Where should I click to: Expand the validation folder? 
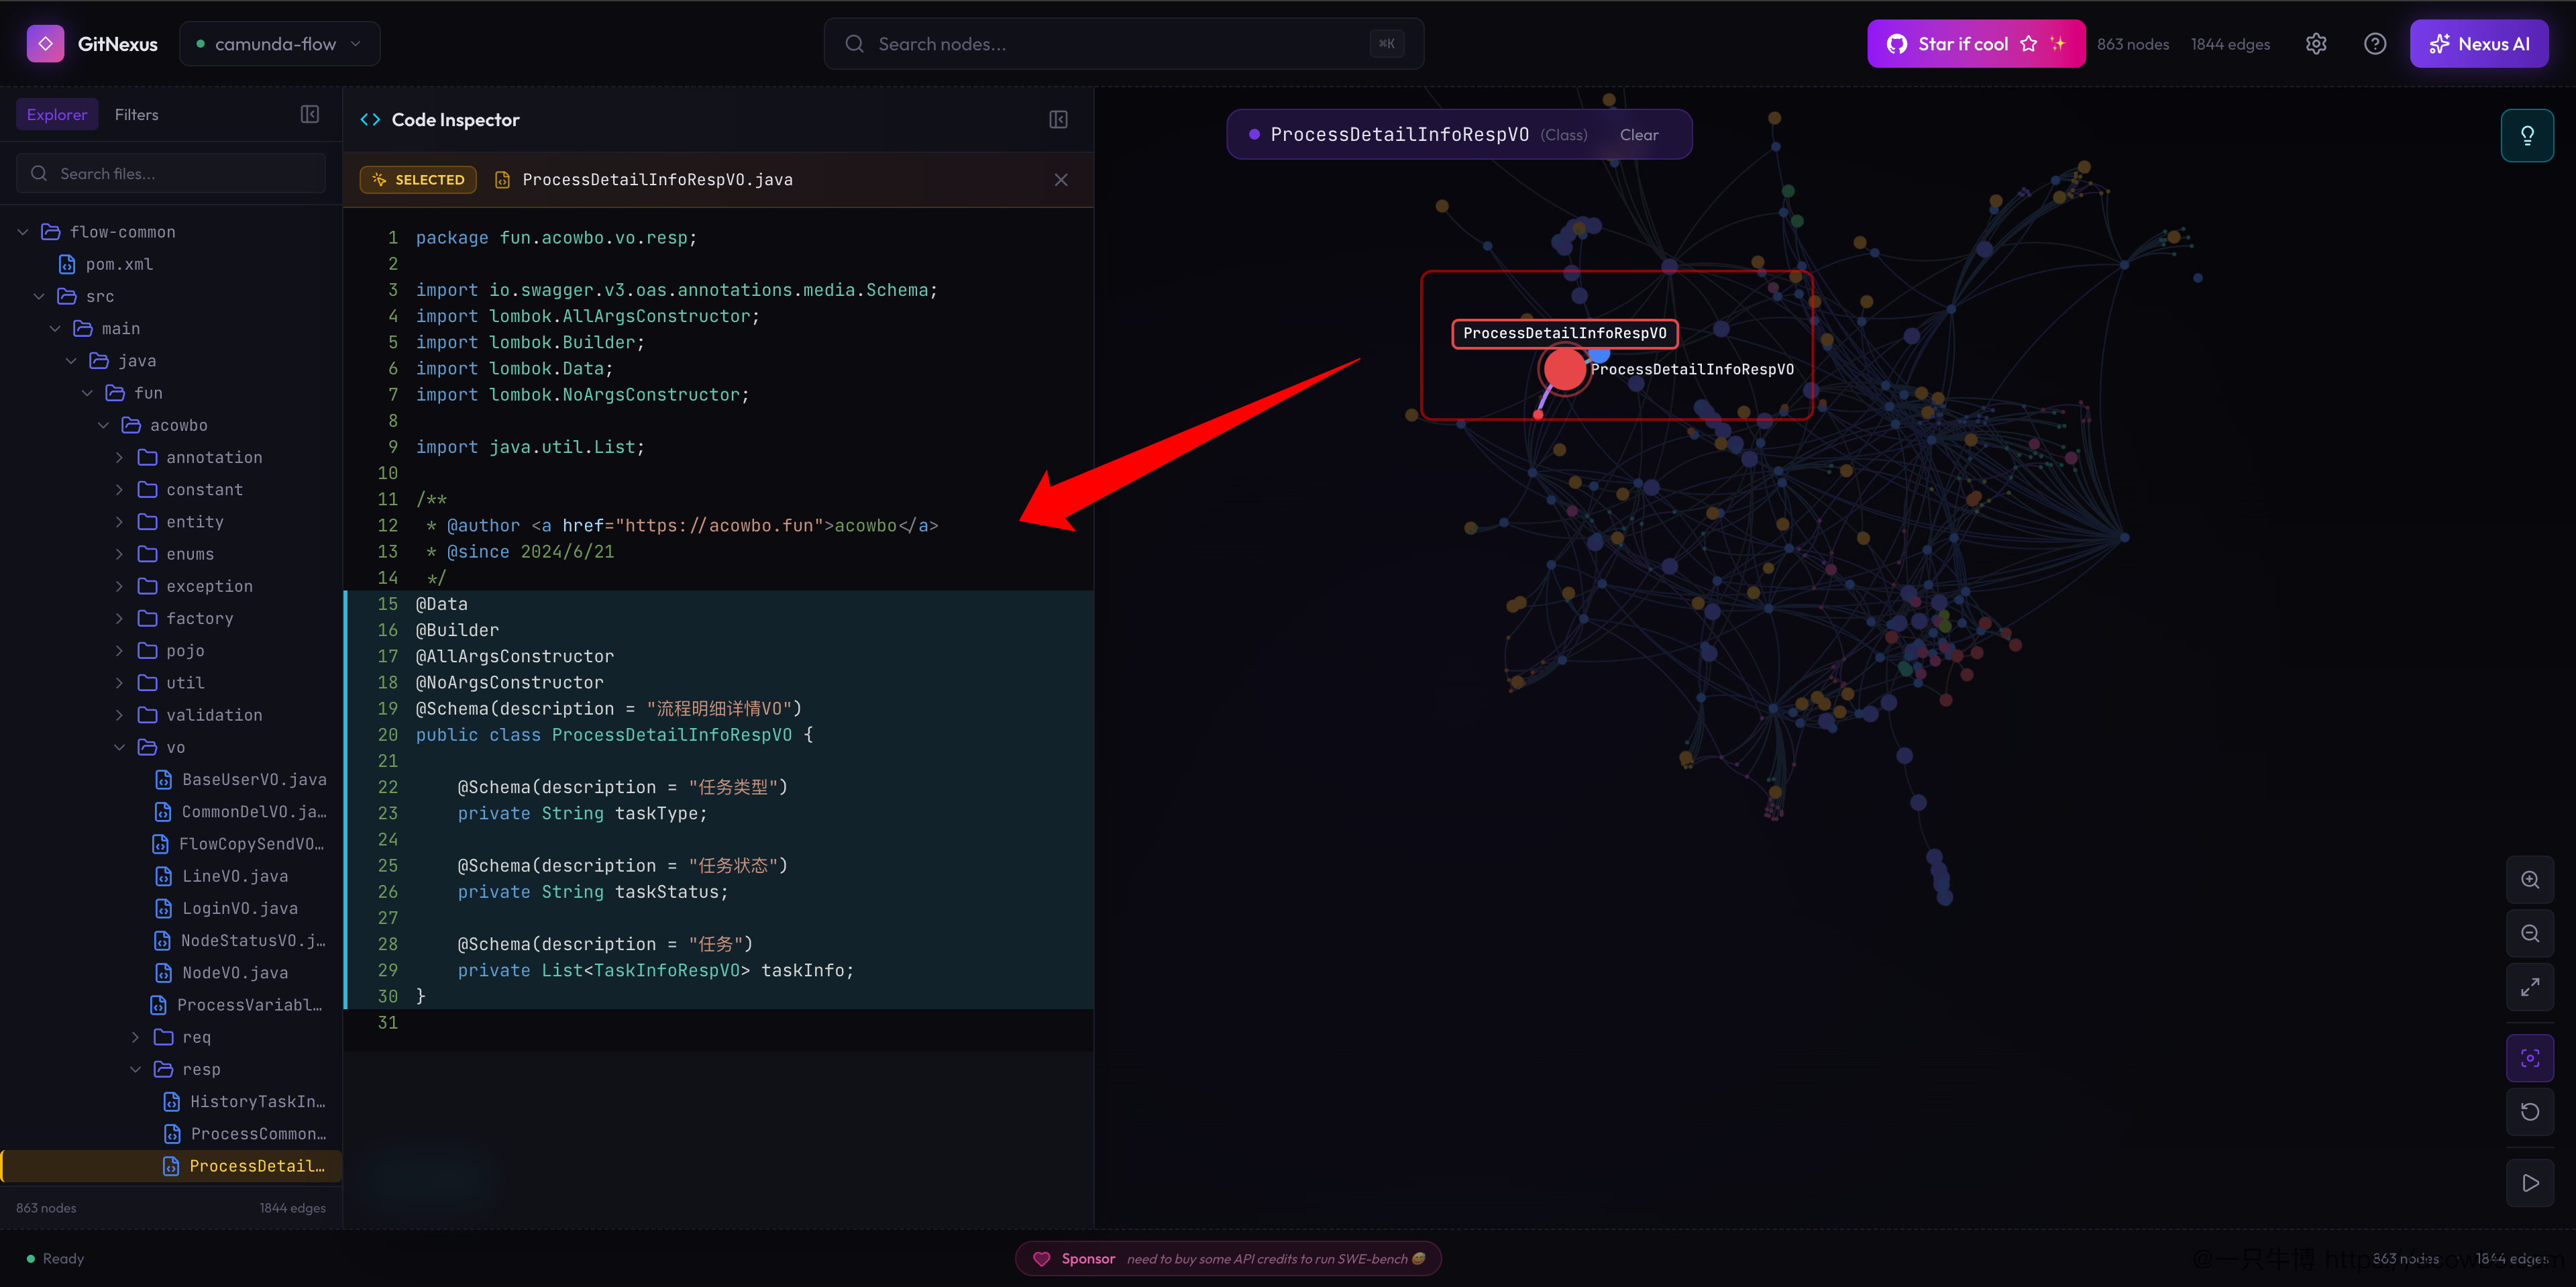click(119, 716)
